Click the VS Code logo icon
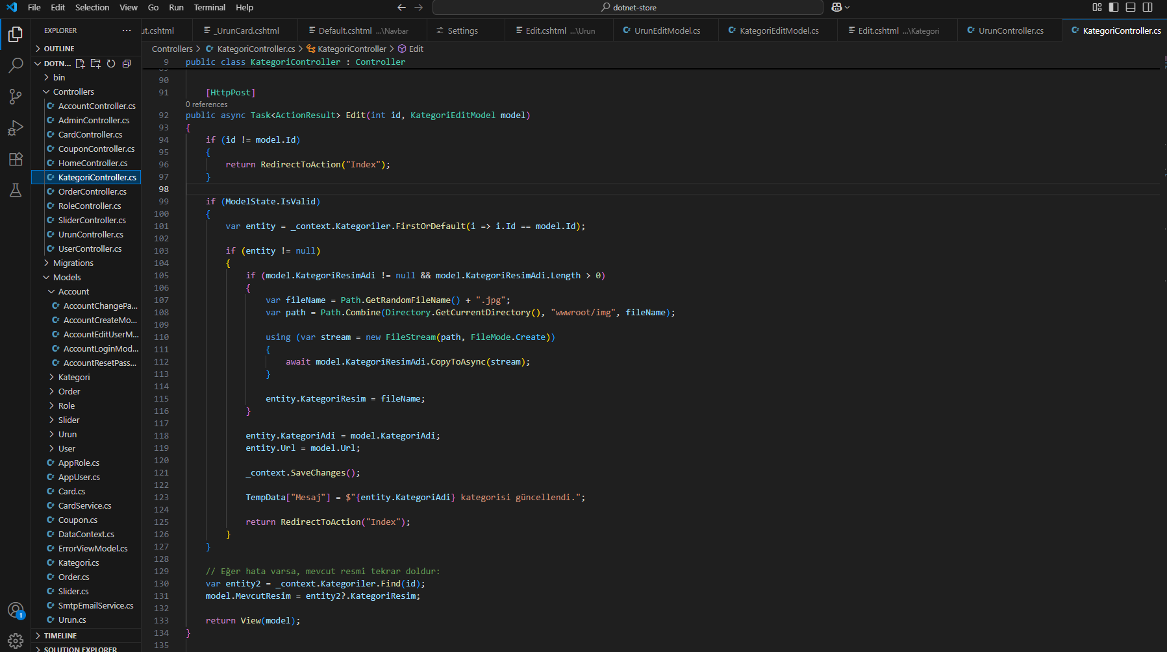1167x652 pixels. [12, 7]
